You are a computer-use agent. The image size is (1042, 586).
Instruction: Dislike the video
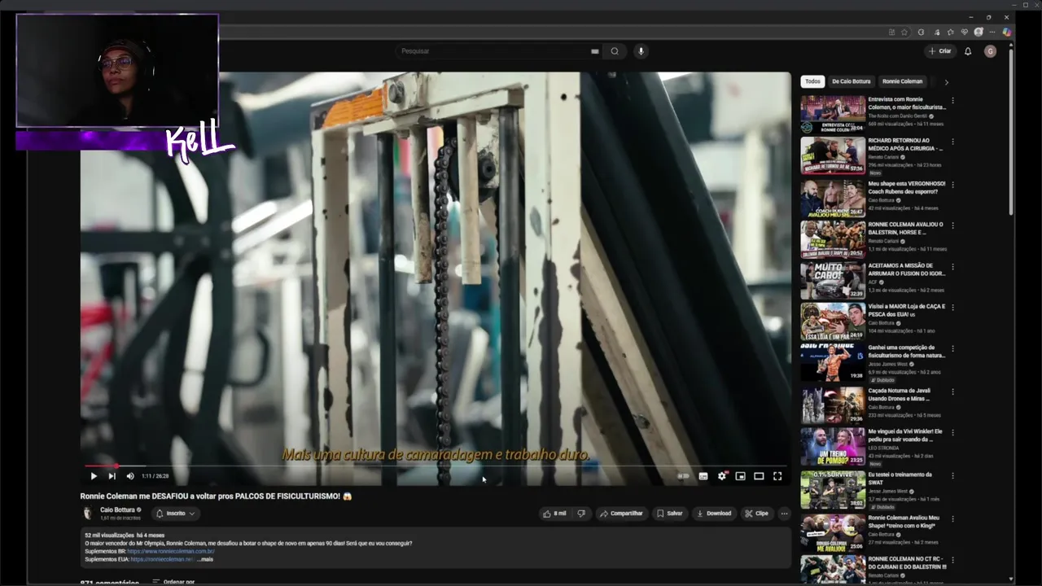(x=581, y=514)
